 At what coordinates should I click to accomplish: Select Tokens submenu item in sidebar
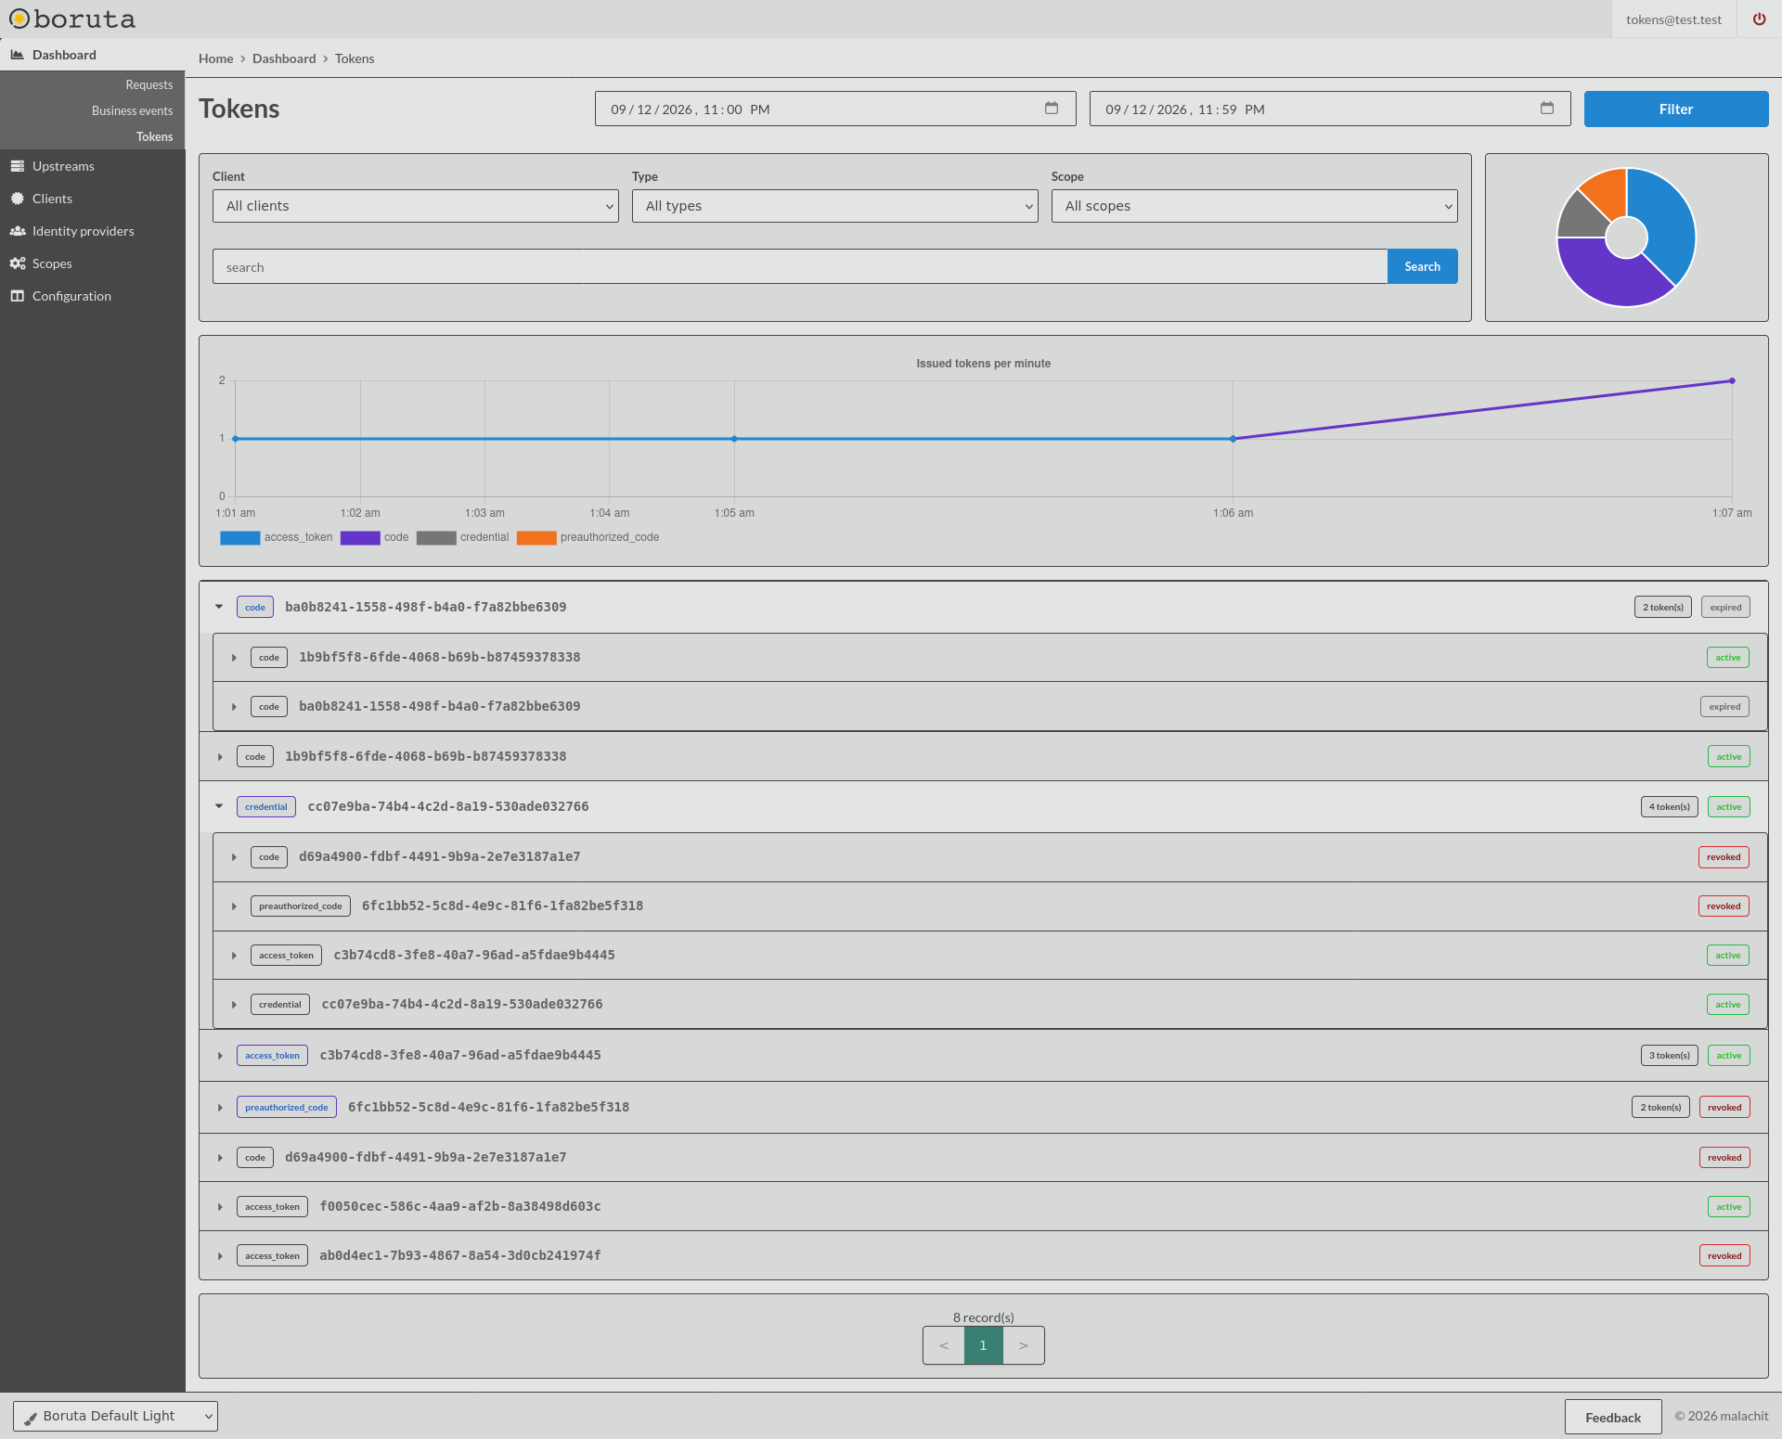click(154, 136)
